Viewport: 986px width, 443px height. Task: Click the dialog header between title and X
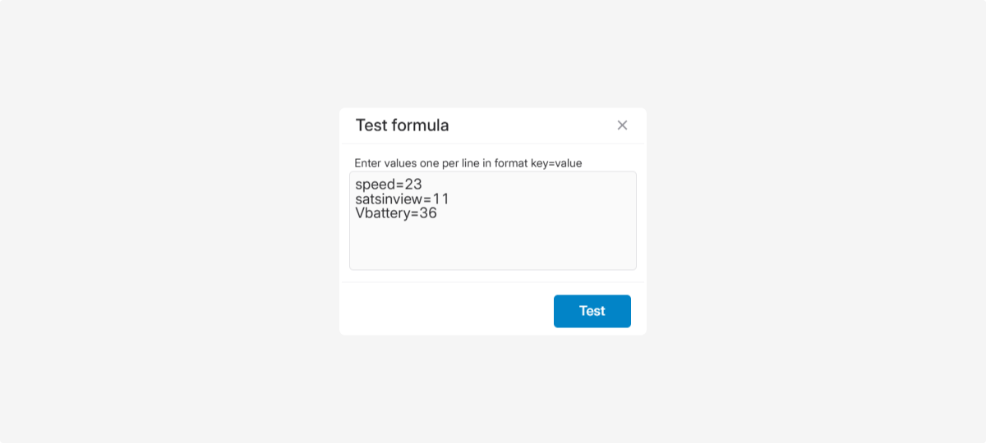534,126
